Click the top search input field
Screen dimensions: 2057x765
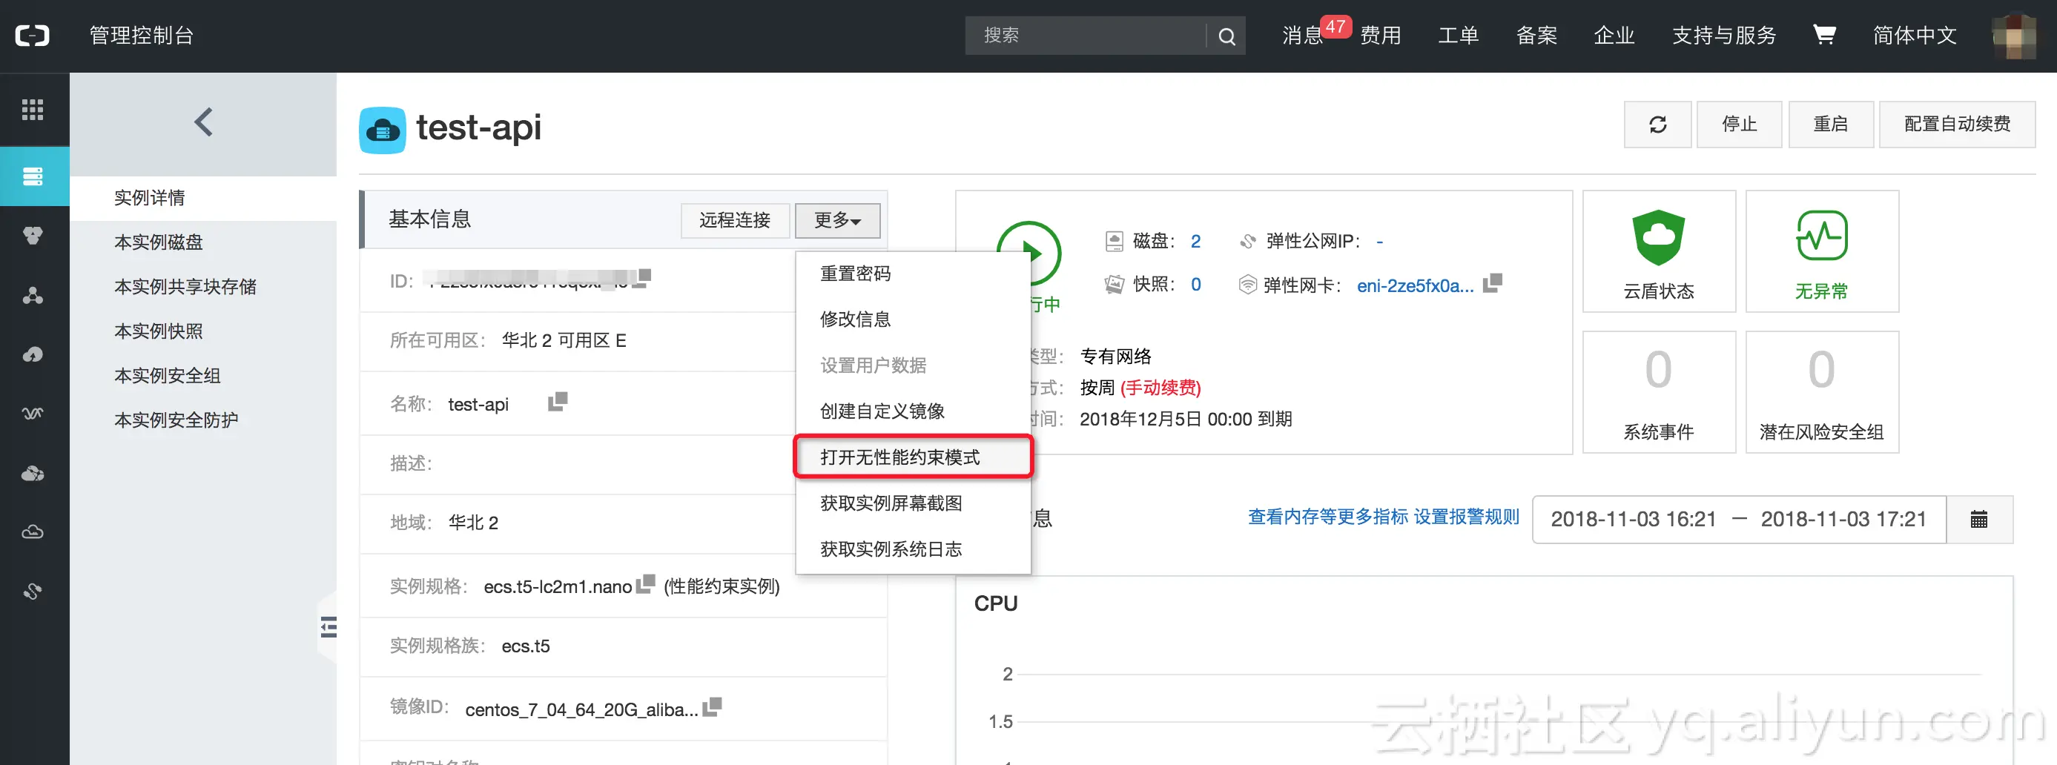1086,36
